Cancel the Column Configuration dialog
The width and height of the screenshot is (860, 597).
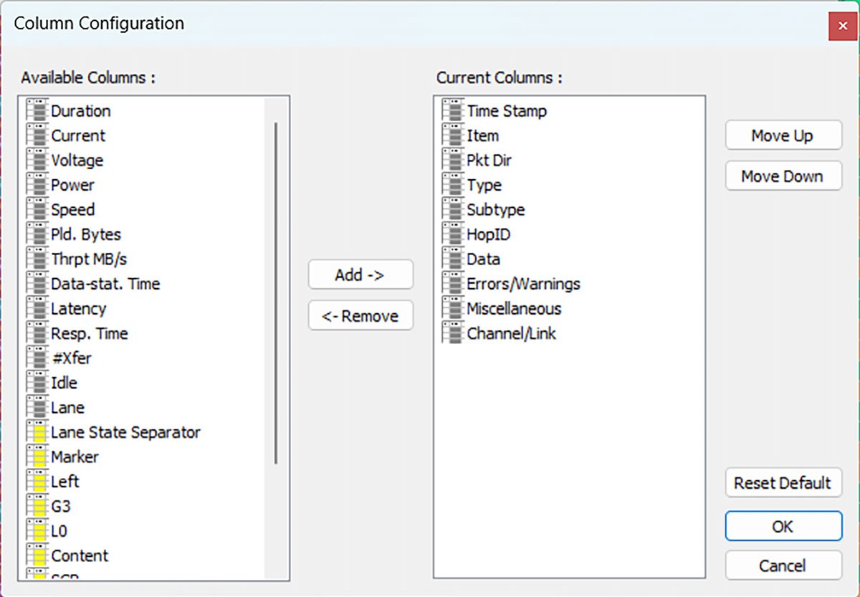(783, 565)
